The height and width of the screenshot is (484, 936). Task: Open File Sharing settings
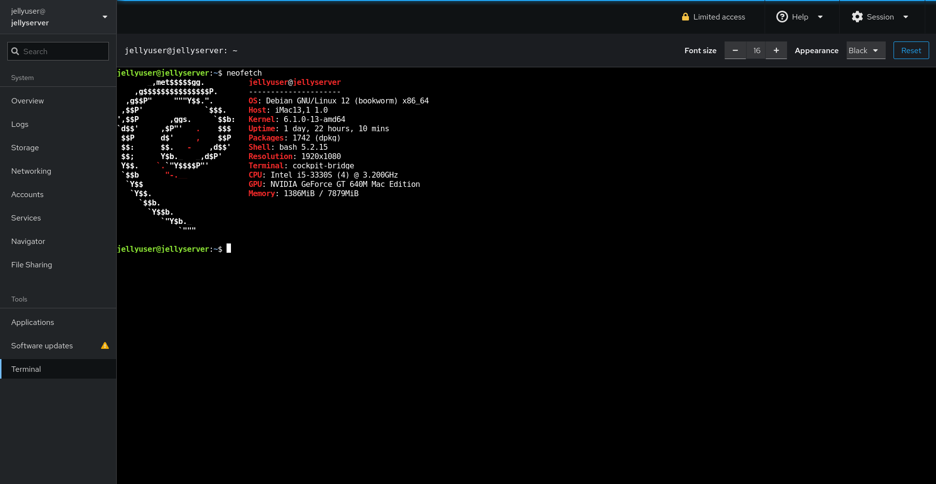tap(58, 265)
